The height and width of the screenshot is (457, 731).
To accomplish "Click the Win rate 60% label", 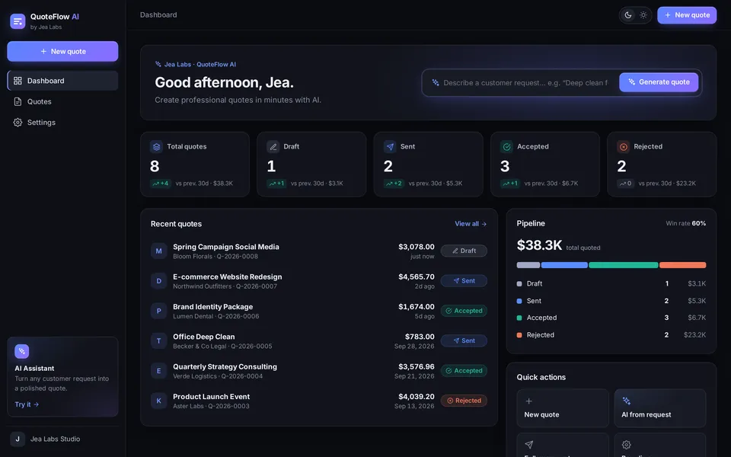I will click(x=686, y=223).
